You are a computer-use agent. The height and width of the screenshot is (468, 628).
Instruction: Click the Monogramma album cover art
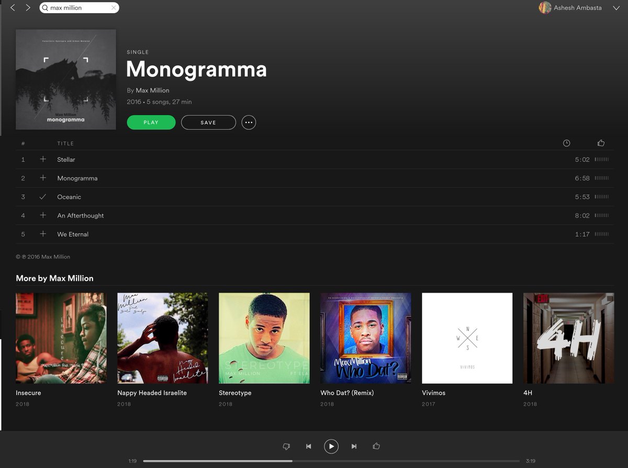tap(66, 80)
